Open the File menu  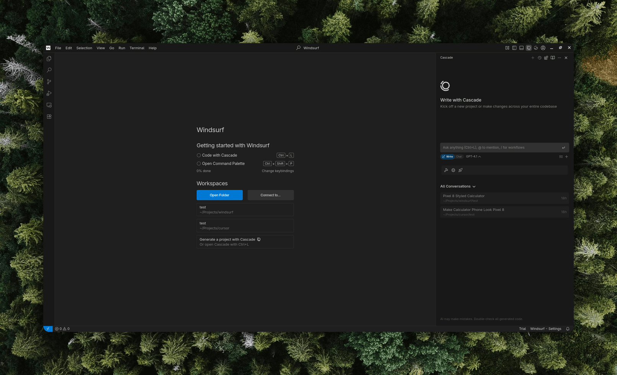[x=58, y=48]
